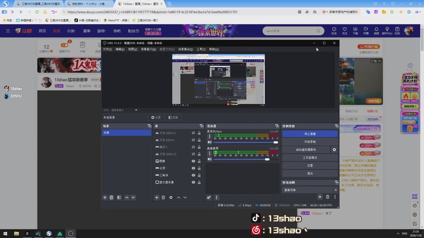The height and width of the screenshot is (238, 424).
Task: Focus the Douyu search input field
Action: pos(290,31)
